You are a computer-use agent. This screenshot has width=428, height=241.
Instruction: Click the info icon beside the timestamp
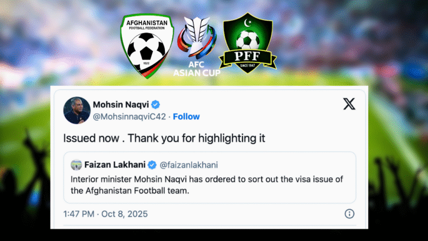coord(349,214)
